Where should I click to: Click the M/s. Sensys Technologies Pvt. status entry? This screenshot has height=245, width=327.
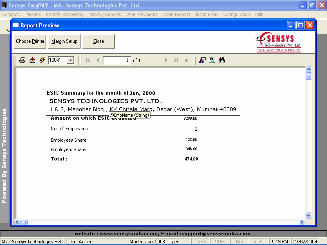(32, 242)
